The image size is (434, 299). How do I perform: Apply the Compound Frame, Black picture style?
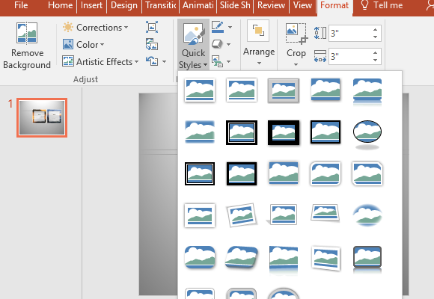(200, 173)
